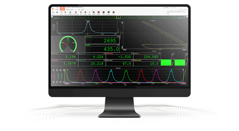The width and height of the screenshot is (239, 131).
Task: Open the Scope display
Action: 103,13
